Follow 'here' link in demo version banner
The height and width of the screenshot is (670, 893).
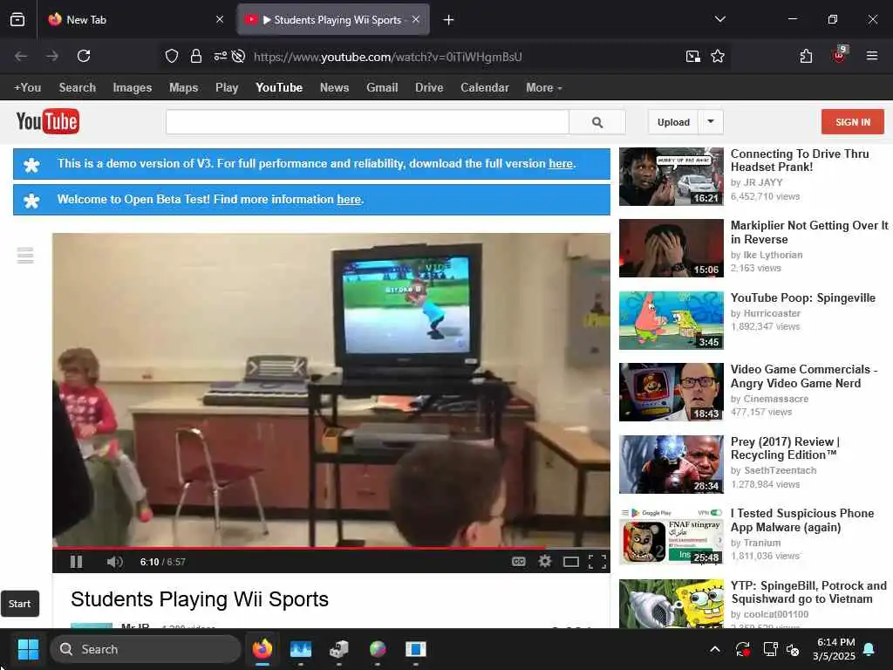[561, 163]
